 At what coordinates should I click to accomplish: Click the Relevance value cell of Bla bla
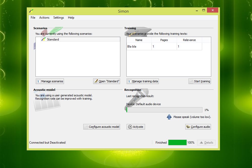pyautogui.click(x=189, y=47)
